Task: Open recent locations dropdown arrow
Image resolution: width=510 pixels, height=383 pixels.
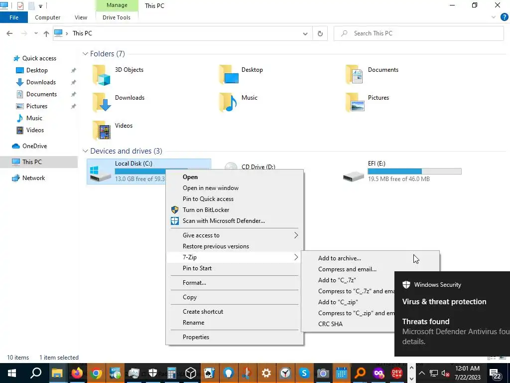Action: (36, 33)
